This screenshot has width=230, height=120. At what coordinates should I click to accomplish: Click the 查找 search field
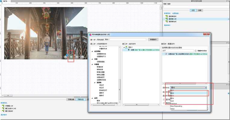(178, 51)
